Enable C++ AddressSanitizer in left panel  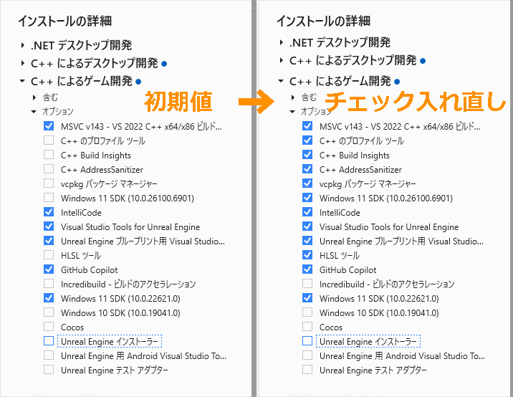49,169
